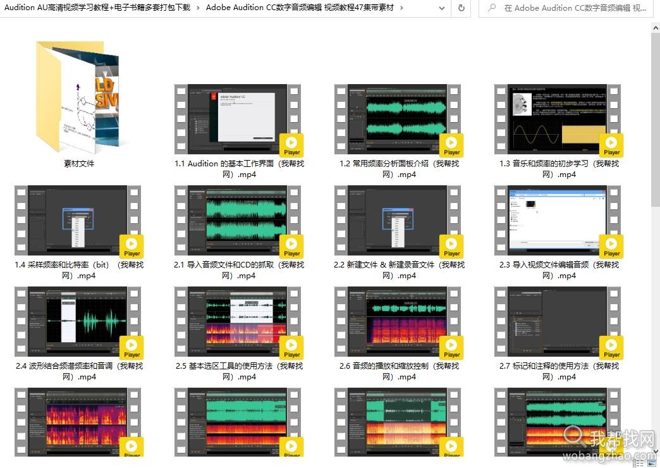Click the vertical scrollbar thumb

(656, 119)
